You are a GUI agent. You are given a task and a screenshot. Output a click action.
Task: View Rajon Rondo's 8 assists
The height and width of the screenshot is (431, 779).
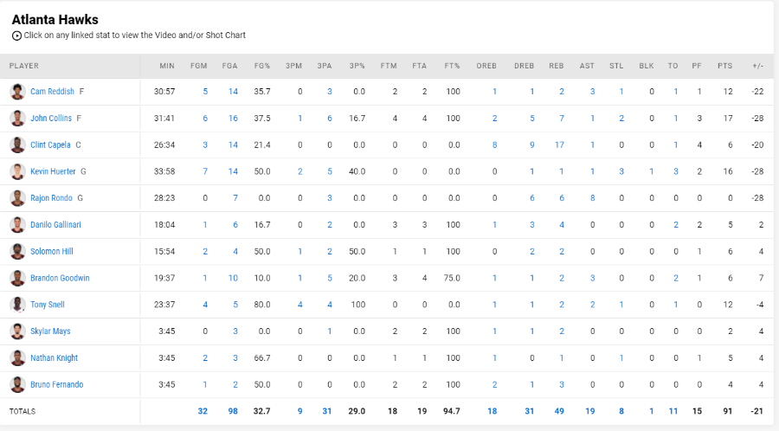[x=592, y=198]
